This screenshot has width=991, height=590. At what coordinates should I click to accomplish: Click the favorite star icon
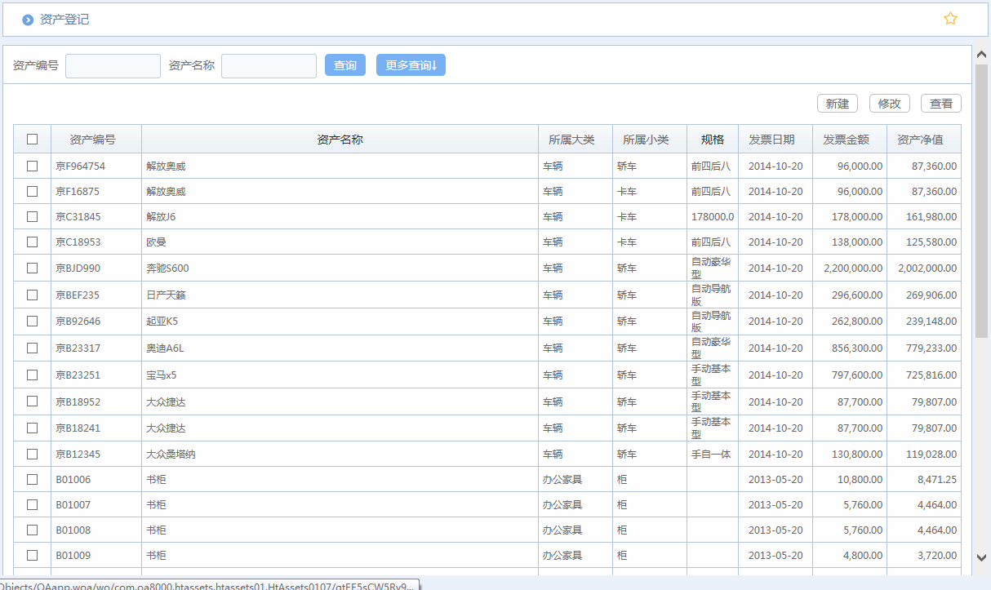(950, 19)
